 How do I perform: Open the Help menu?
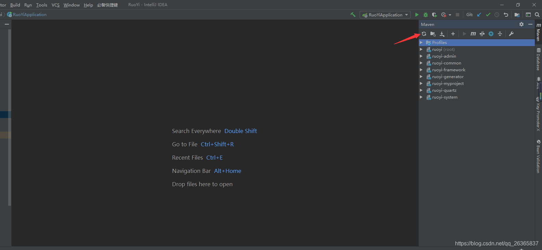88,5
